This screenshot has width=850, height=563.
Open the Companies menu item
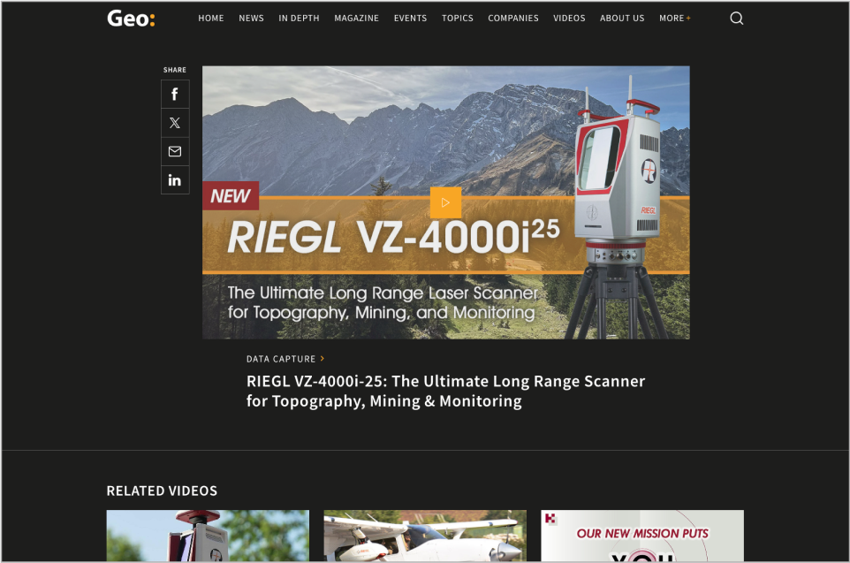[x=512, y=19]
